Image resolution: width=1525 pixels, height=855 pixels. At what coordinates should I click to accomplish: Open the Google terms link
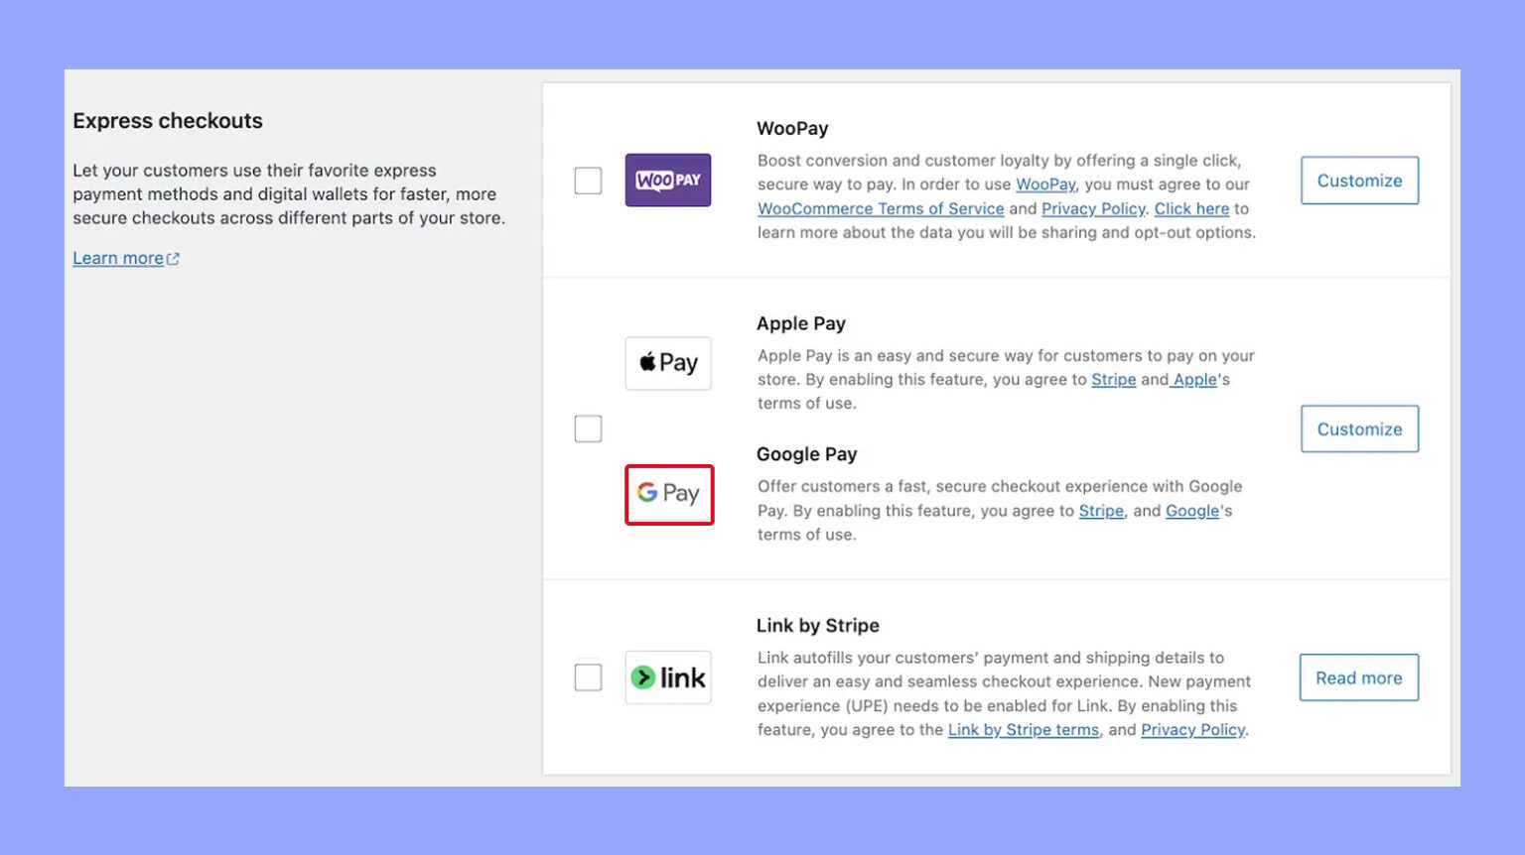click(1191, 510)
